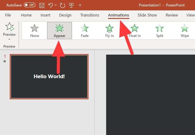195x135 pixels.
Task: Click the animation star marker under slide number 1
Action: coord(5,61)
